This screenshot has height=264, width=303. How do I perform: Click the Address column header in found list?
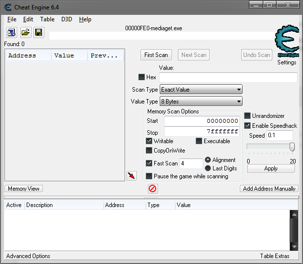(x=28, y=55)
